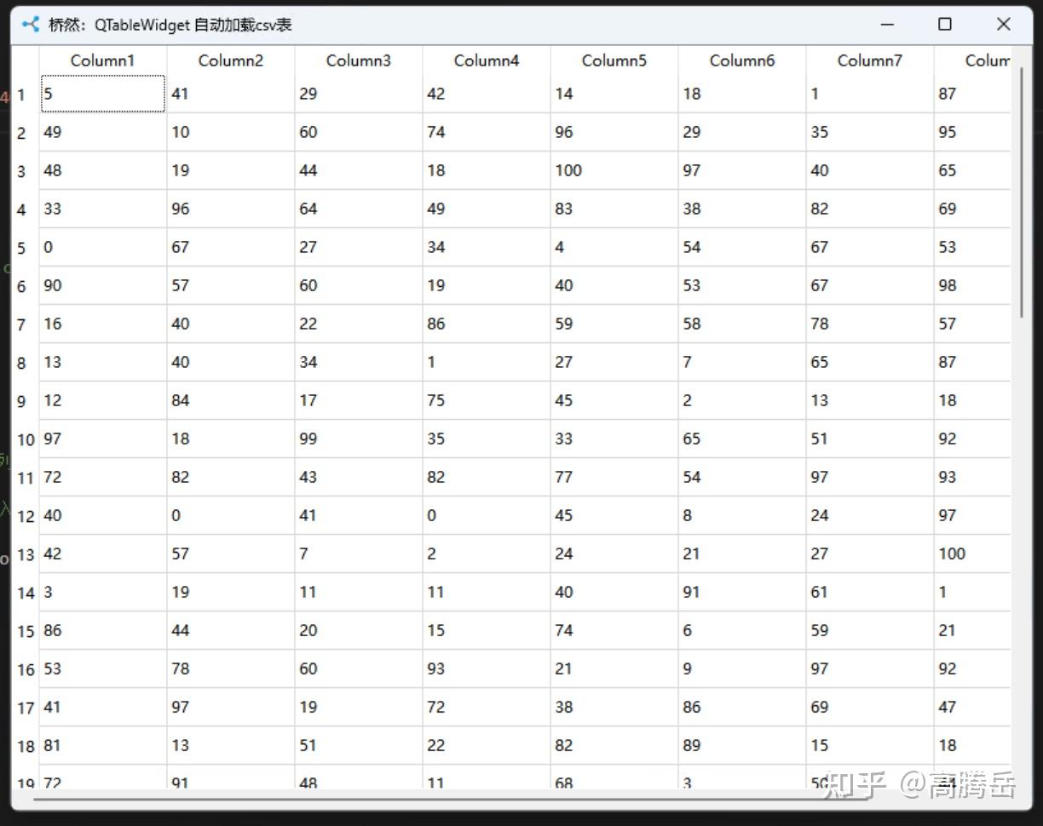The image size is (1043, 826).
Task: Click the Column2 cell in row 4 showing 96
Action: [x=230, y=209]
